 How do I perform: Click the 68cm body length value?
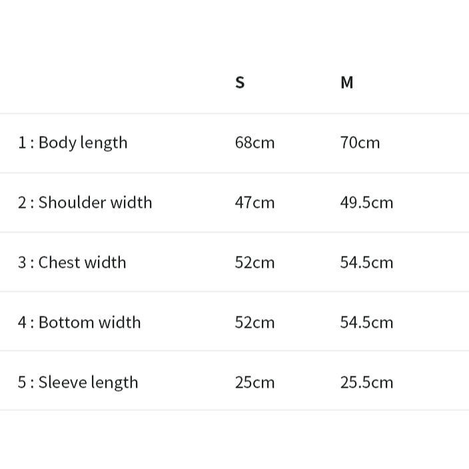(254, 143)
